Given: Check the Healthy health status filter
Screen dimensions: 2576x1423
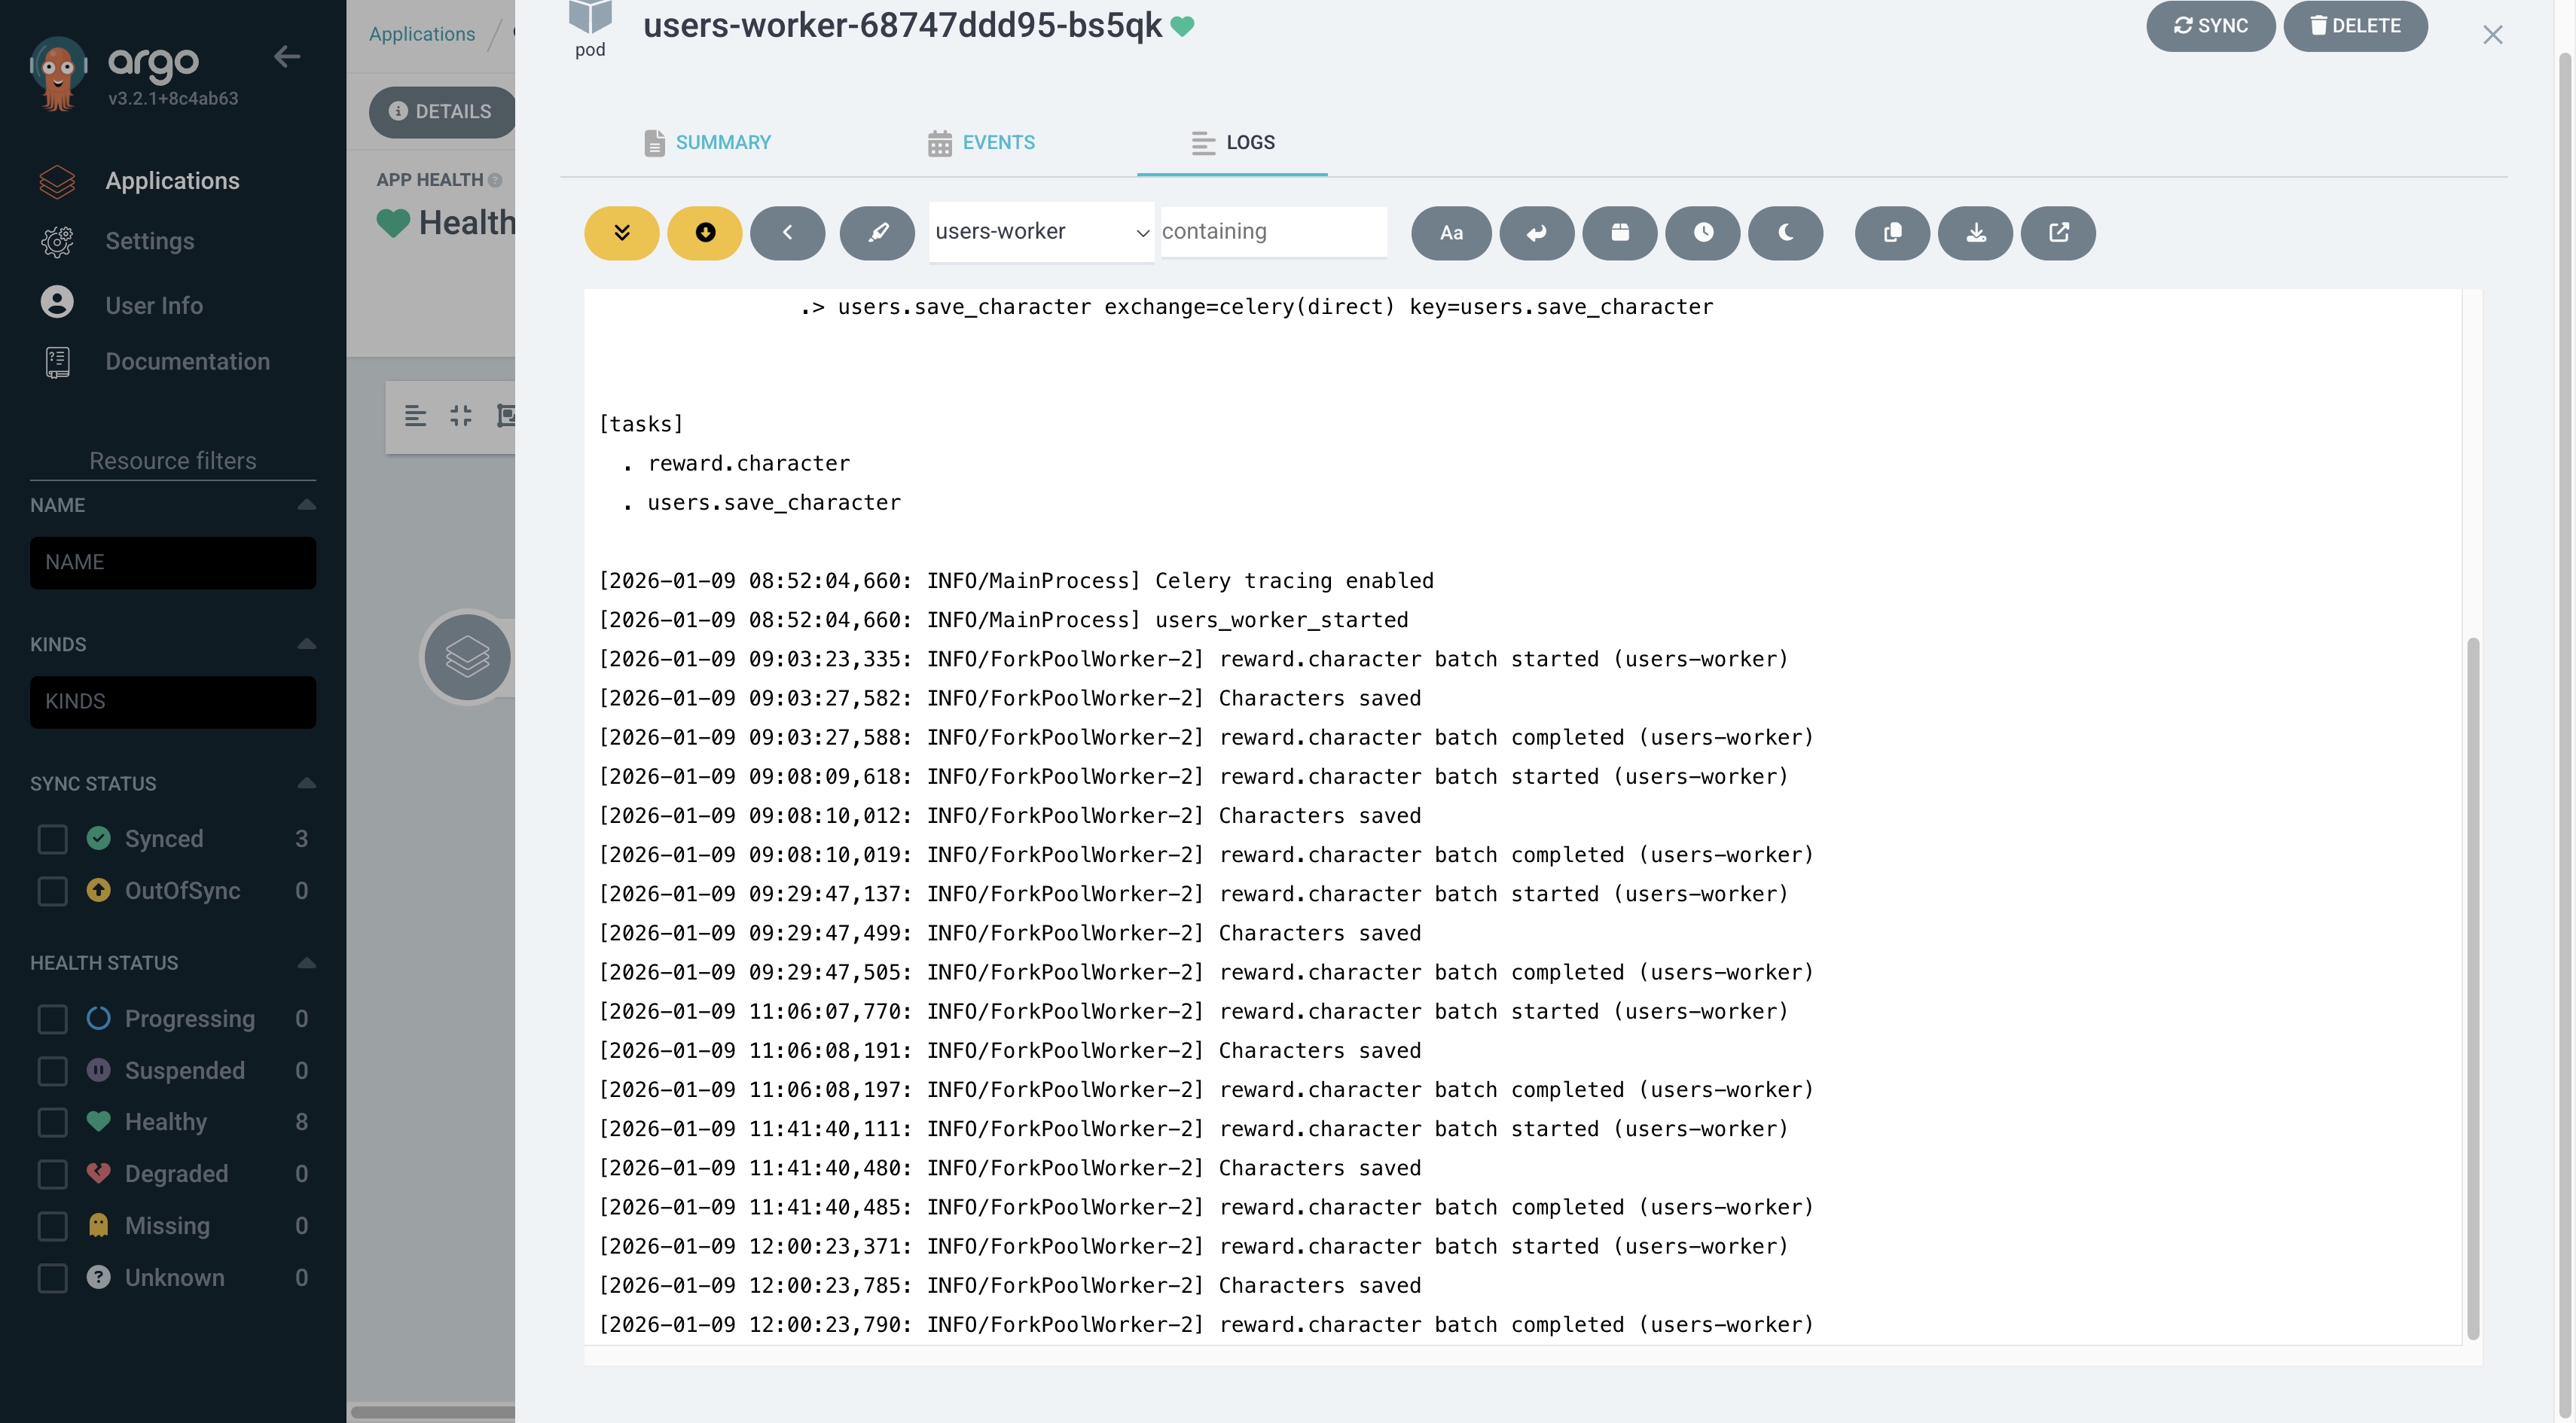Looking at the screenshot, I should click(52, 1122).
